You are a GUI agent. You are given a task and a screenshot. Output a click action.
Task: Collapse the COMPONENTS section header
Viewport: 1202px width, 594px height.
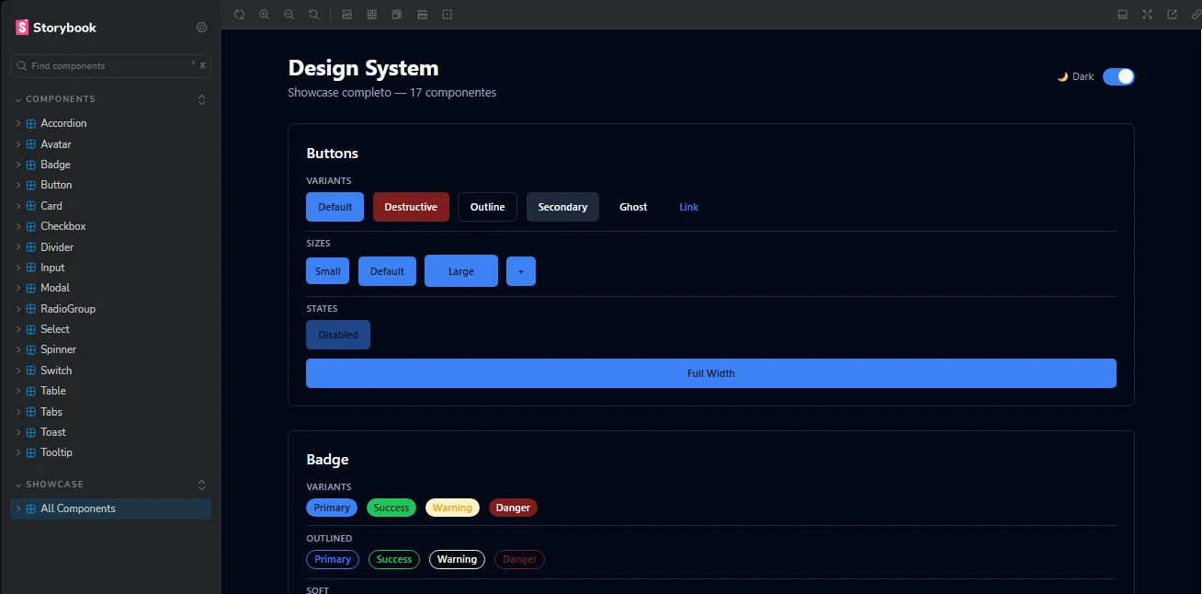coord(55,99)
